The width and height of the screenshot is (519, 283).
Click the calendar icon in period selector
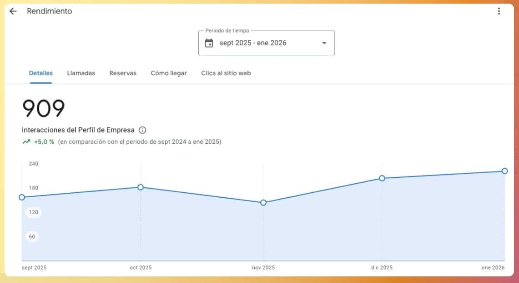(x=209, y=43)
